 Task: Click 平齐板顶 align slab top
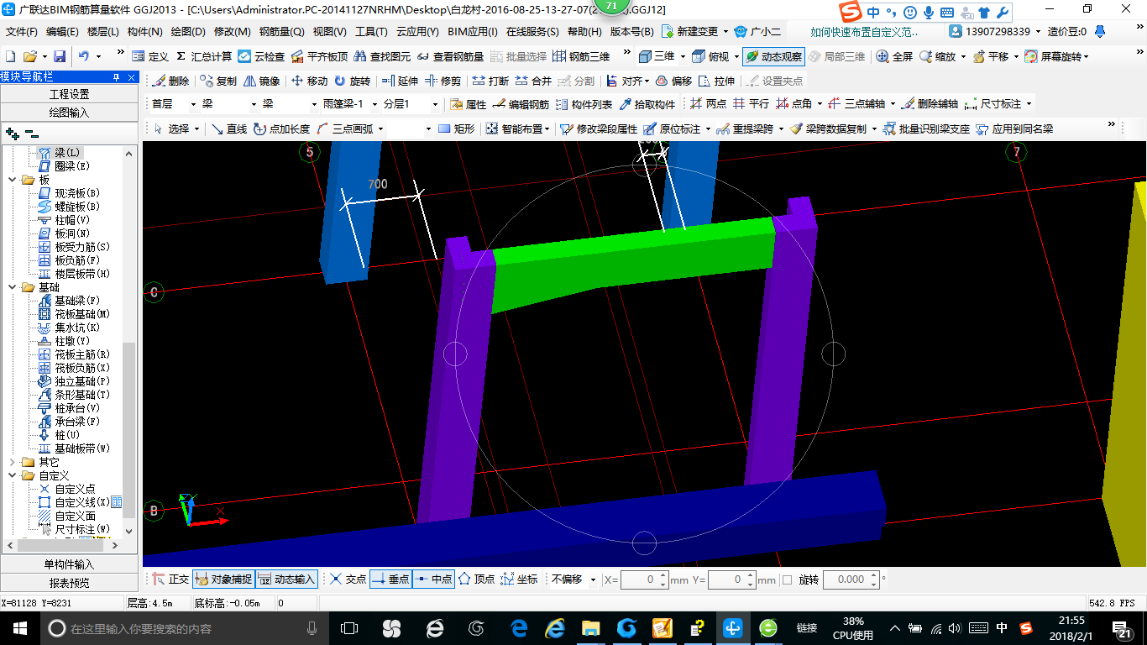(x=319, y=56)
